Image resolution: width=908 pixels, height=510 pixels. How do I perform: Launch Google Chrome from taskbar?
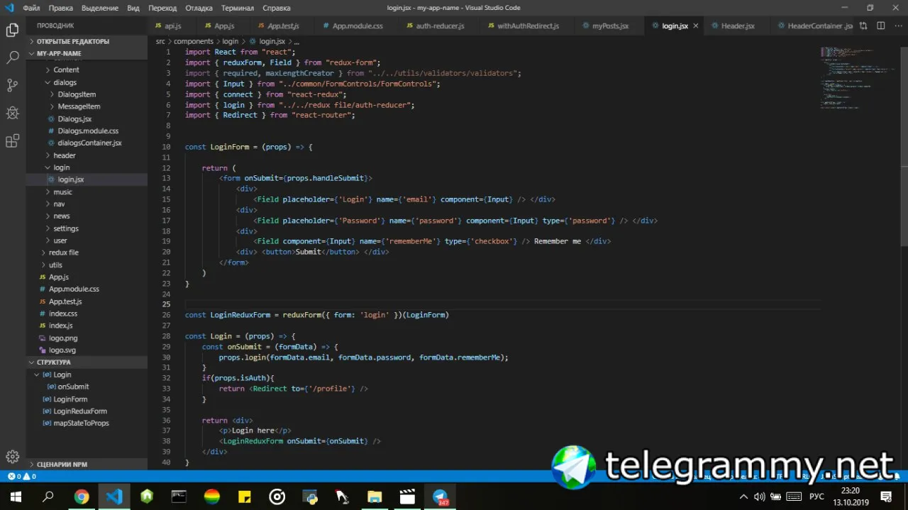82,497
